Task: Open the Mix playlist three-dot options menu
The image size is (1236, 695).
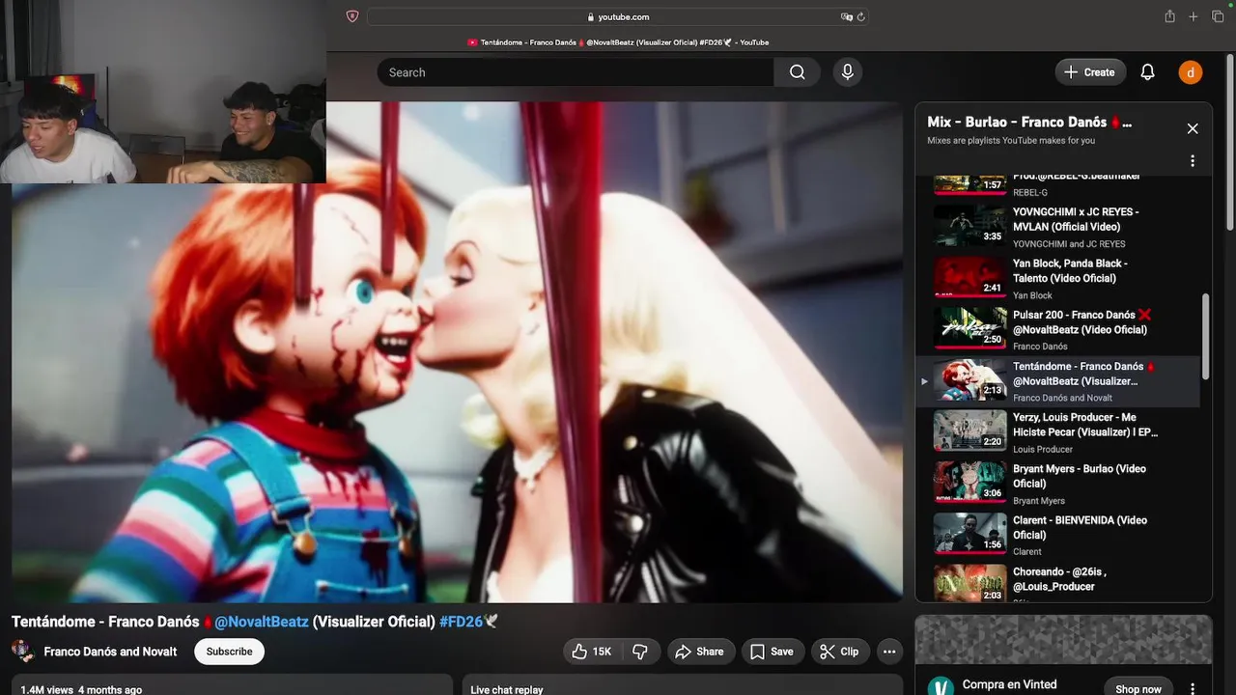Action: 1193,161
